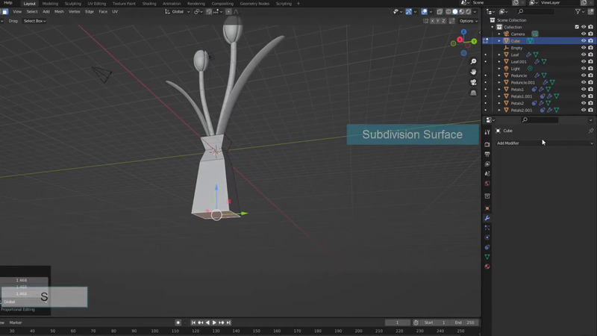This screenshot has width=597, height=336.
Task: Expand the Camera tree item
Action: (x=499, y=34)
